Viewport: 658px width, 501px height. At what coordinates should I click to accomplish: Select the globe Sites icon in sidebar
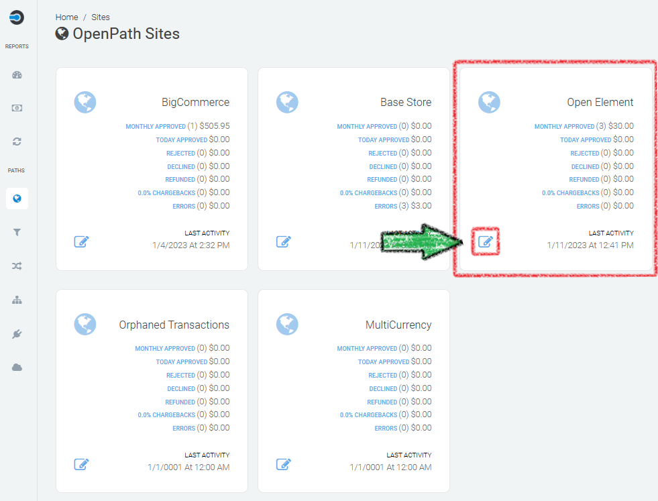click(17, 199)
